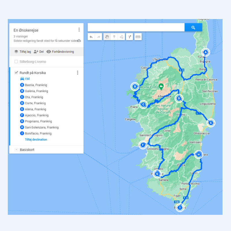231x231 pixels.
Task: Click the Del add person icon
Action: tap(36, 52)
